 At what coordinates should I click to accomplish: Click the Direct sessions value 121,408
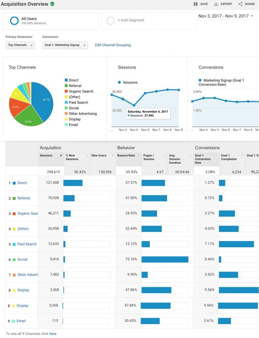pos(52,183)
